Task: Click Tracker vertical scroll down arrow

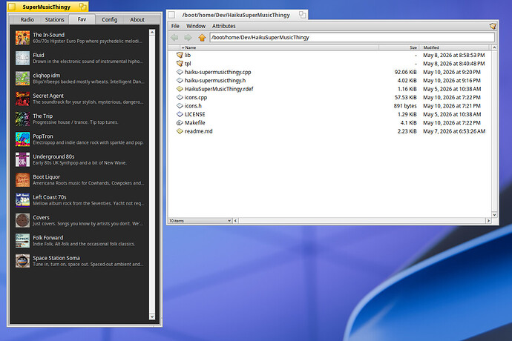Action: 494,215
